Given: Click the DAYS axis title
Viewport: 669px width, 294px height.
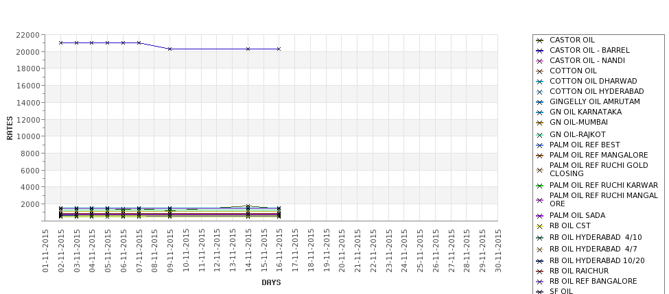Looking at the screenshot, I should tap(271, 282).
